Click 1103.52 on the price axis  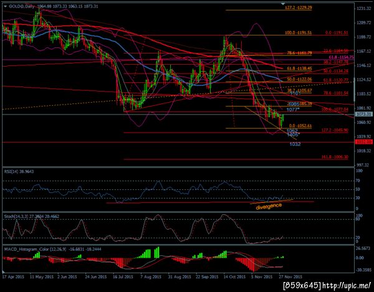364,94
